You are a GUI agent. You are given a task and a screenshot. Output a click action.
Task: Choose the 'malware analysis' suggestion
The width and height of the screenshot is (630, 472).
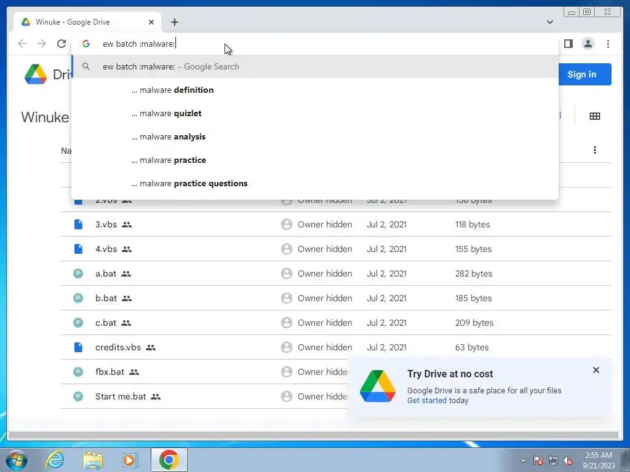click(315, 136)
